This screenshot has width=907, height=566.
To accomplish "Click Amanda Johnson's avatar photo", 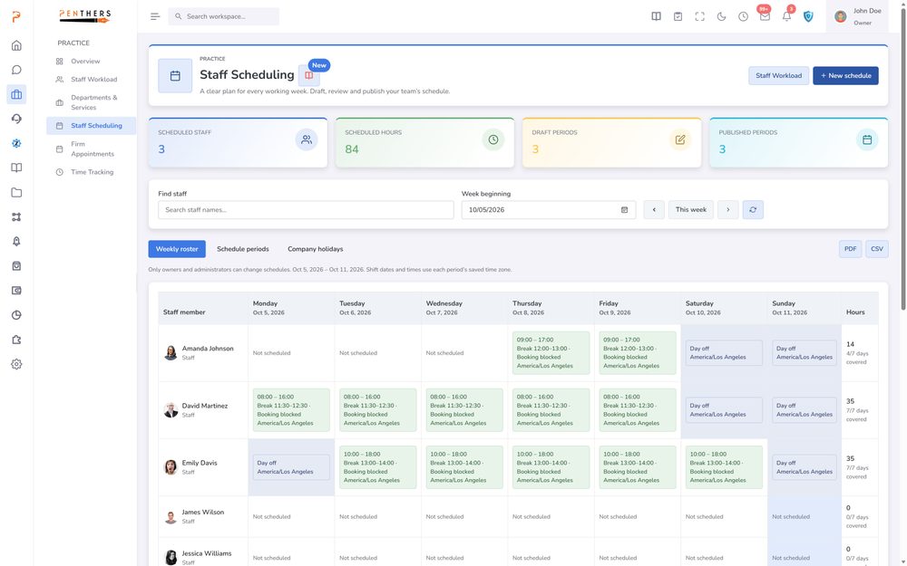I will click(x=171, y=353).
